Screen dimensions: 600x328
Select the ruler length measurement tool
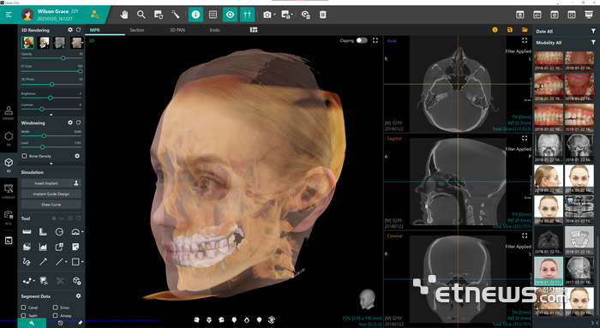pyautogui.click(x=27, y=232)
